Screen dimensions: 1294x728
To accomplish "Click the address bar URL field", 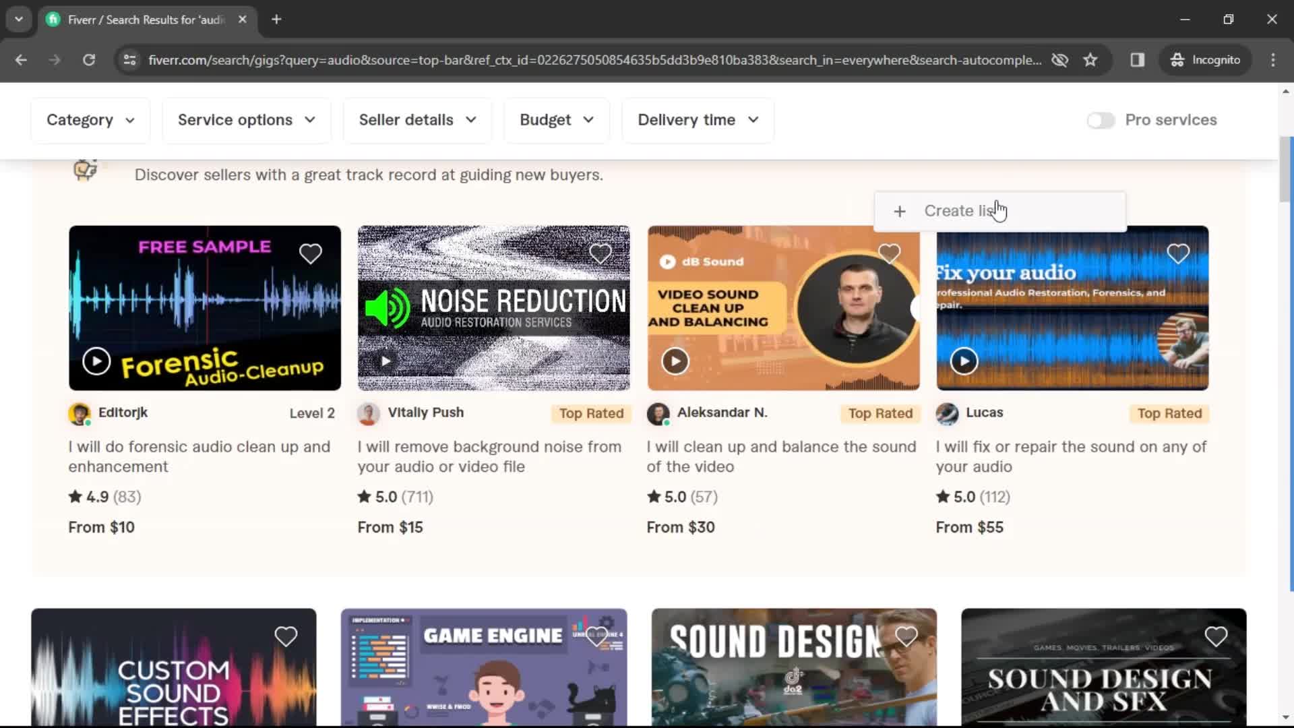I will (x=594, y=60).
